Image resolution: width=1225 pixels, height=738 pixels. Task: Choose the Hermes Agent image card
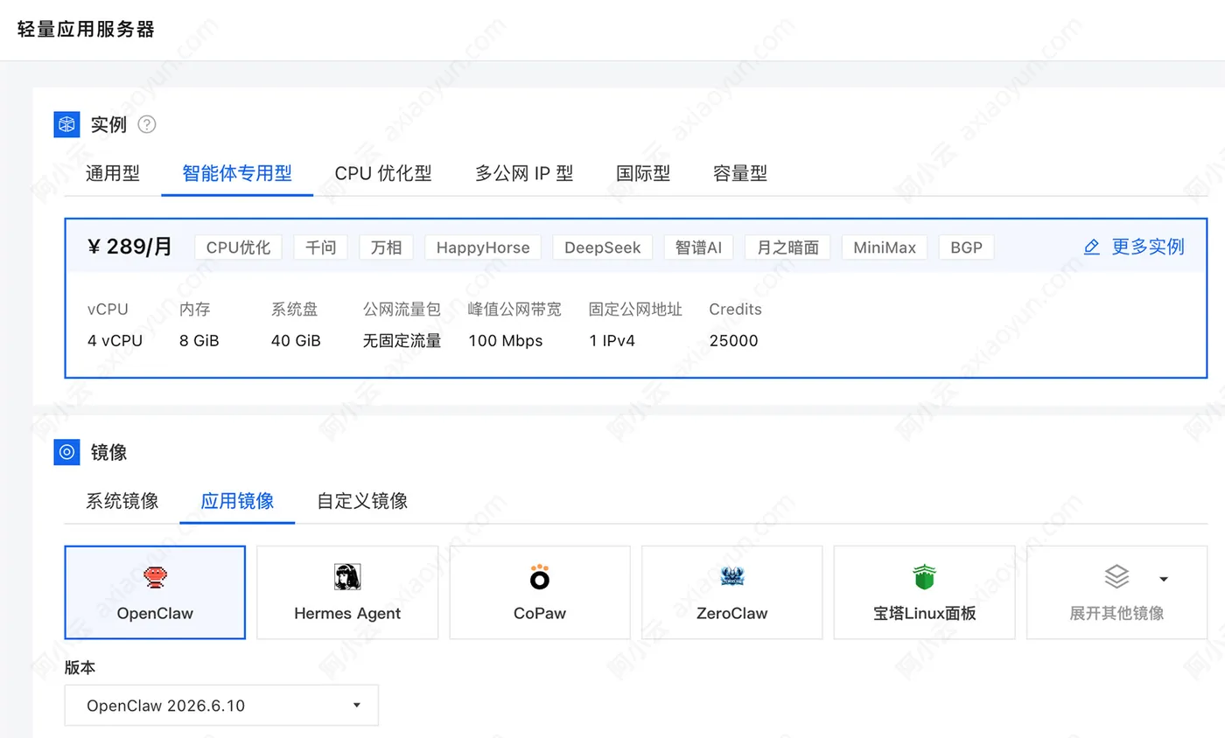pyautogui.click(x=347, y=593)
